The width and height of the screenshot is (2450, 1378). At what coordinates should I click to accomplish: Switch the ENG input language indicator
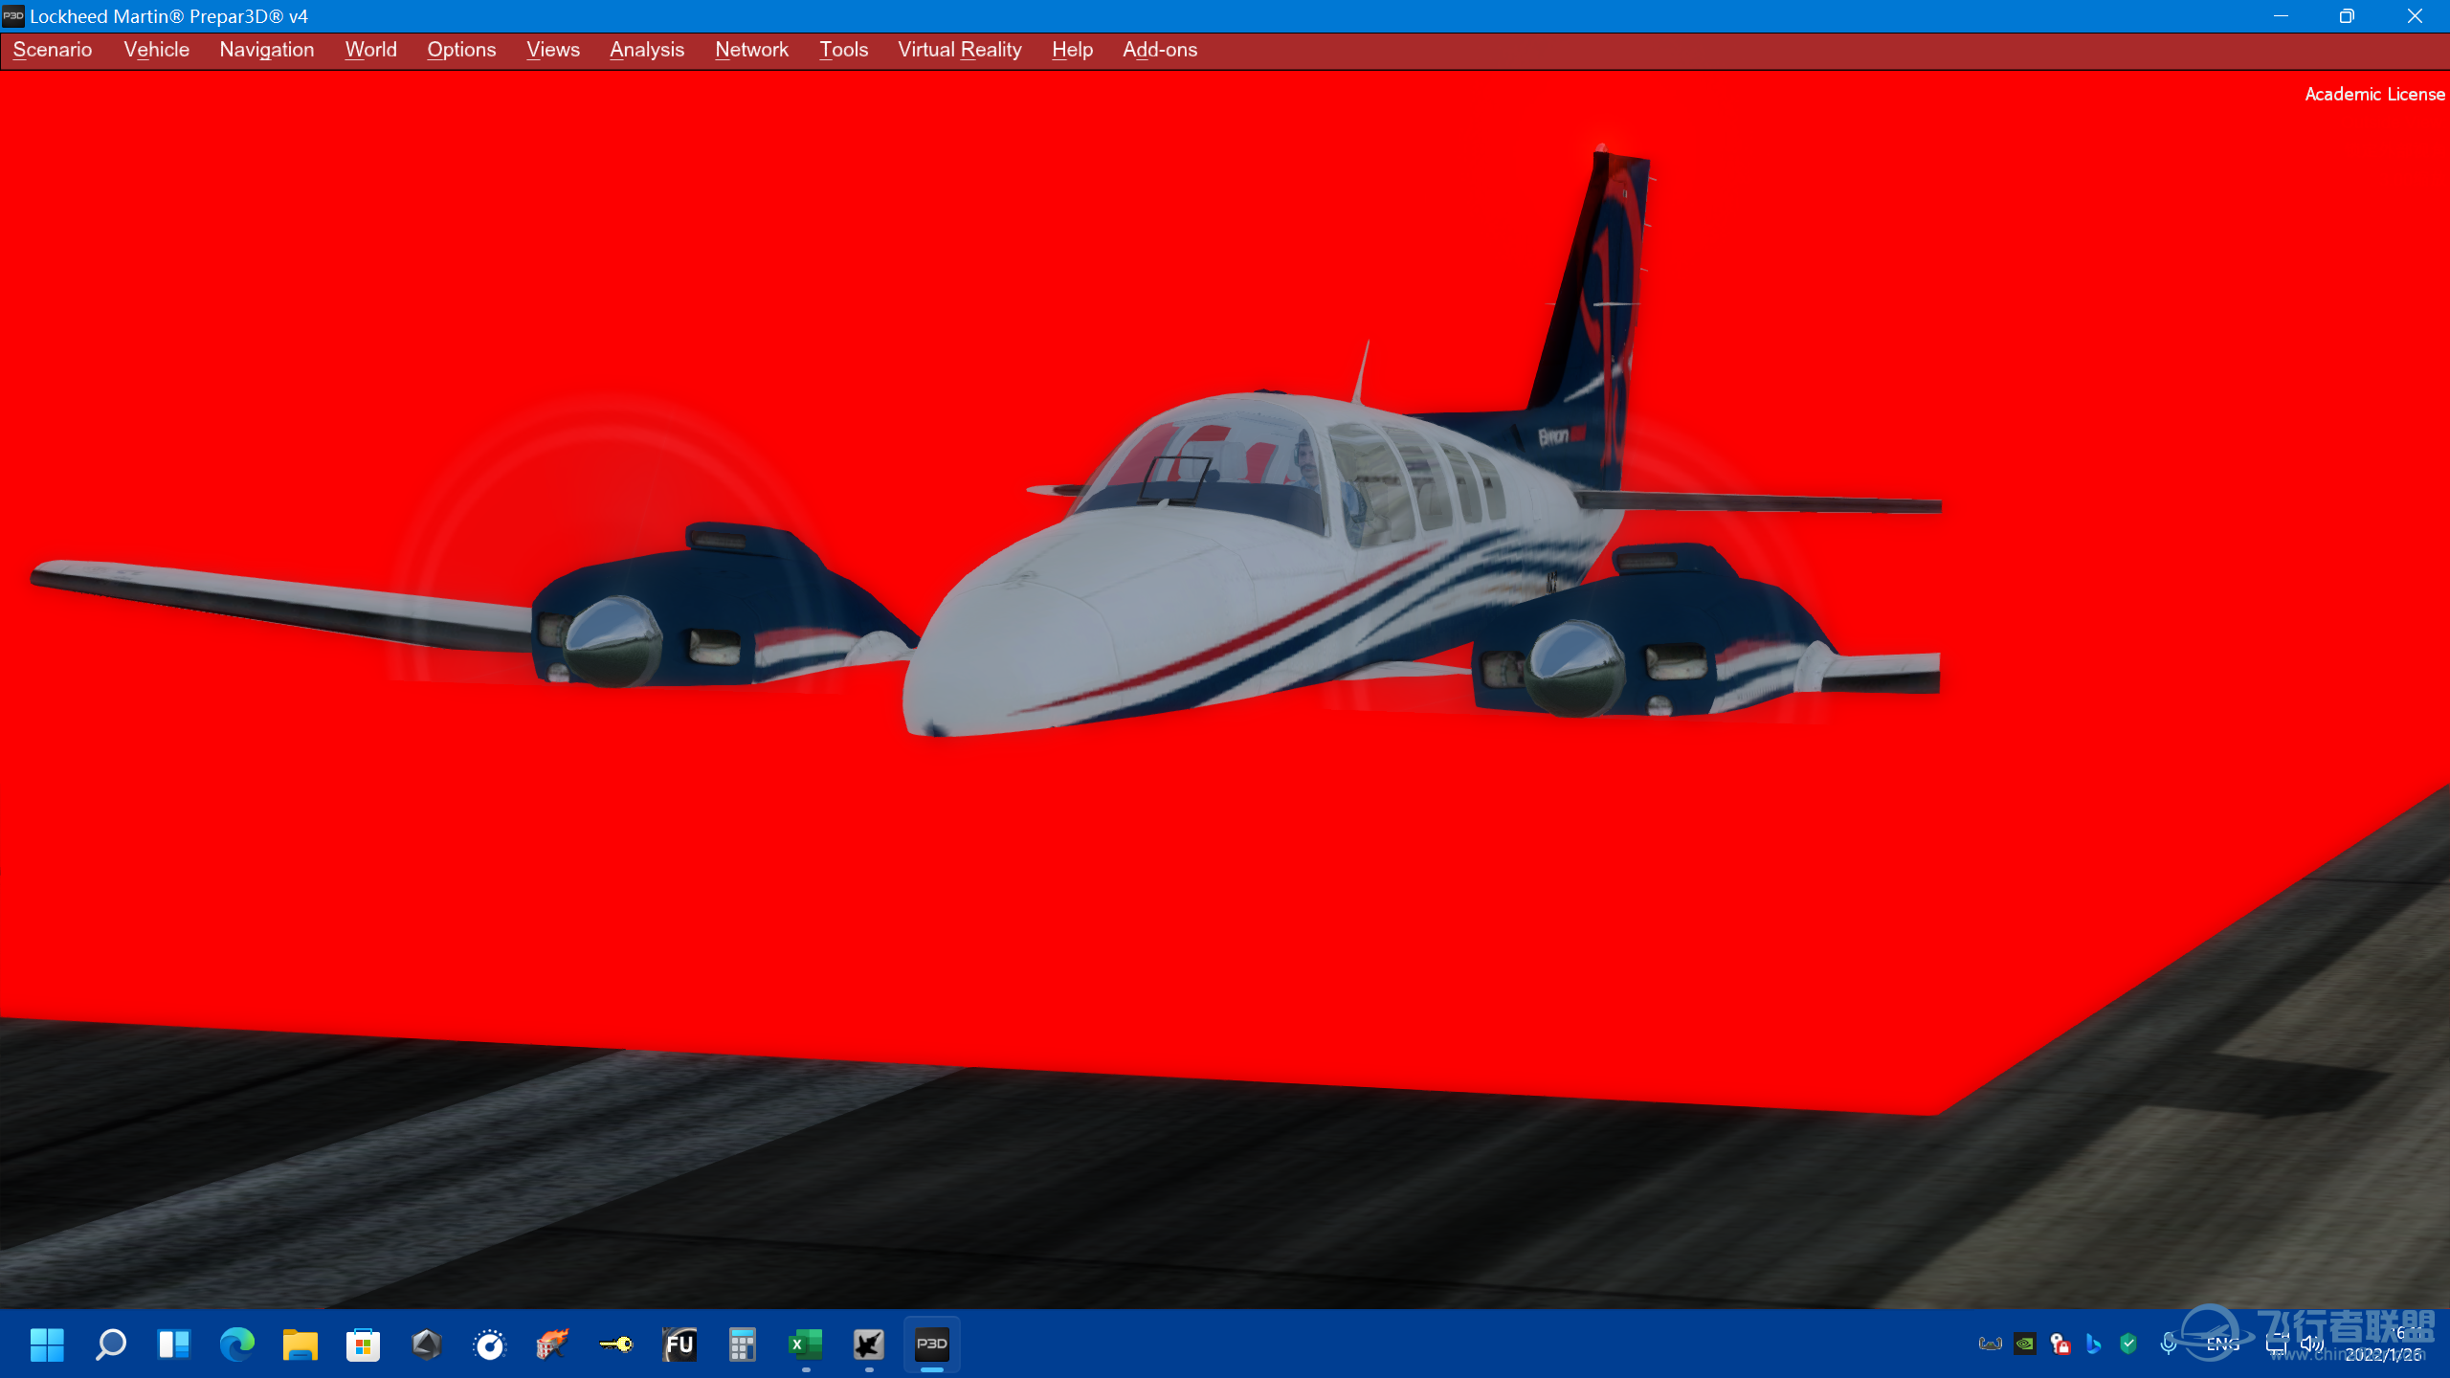[x=2222, y=1345]
